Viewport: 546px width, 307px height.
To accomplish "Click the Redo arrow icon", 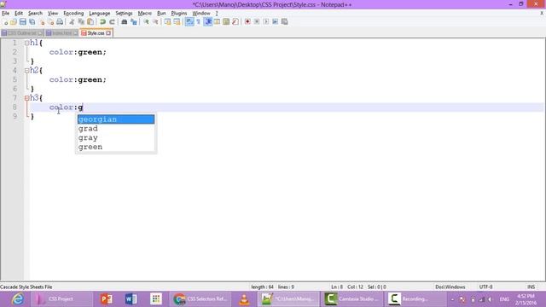I will [x=112, y=22].
